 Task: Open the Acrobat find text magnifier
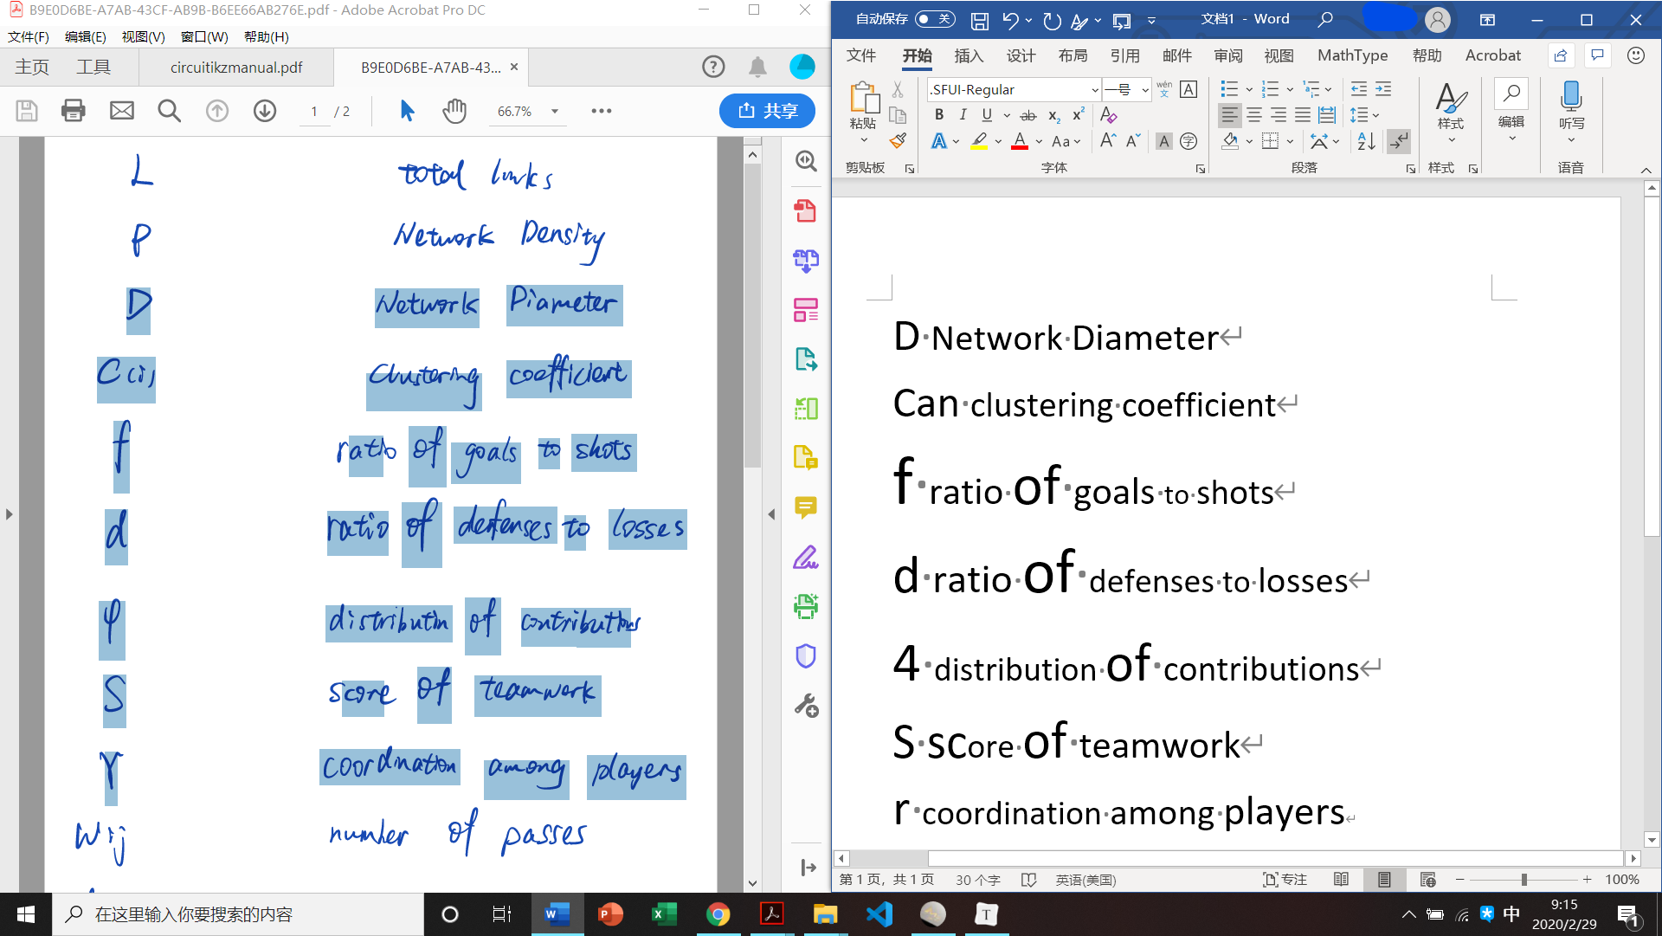pos(169,111)
